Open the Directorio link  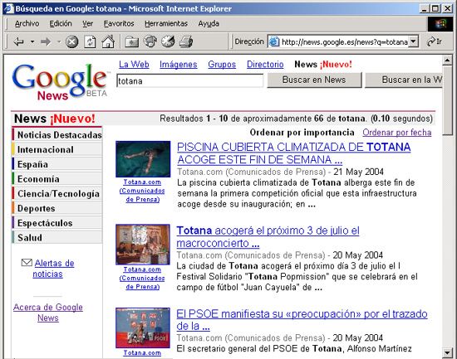point(265,65)
